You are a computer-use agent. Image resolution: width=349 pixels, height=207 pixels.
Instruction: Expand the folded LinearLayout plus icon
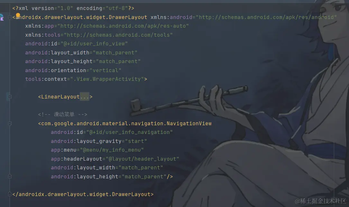(10, 97)
